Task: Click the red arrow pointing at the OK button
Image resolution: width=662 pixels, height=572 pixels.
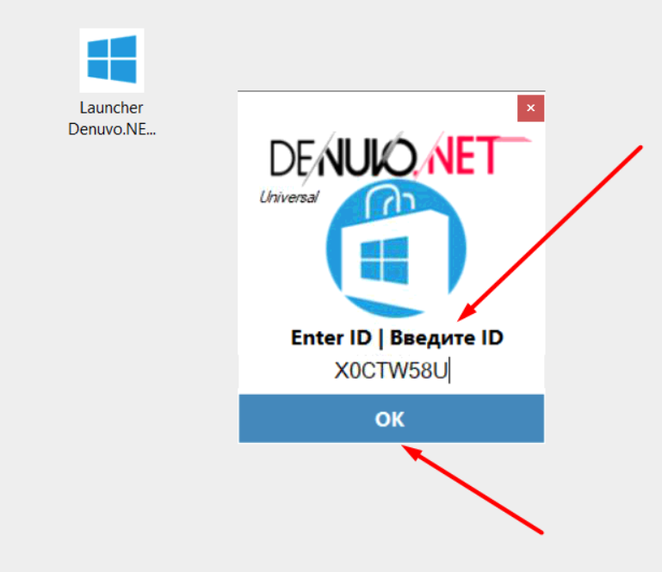Action: point(472,489)
